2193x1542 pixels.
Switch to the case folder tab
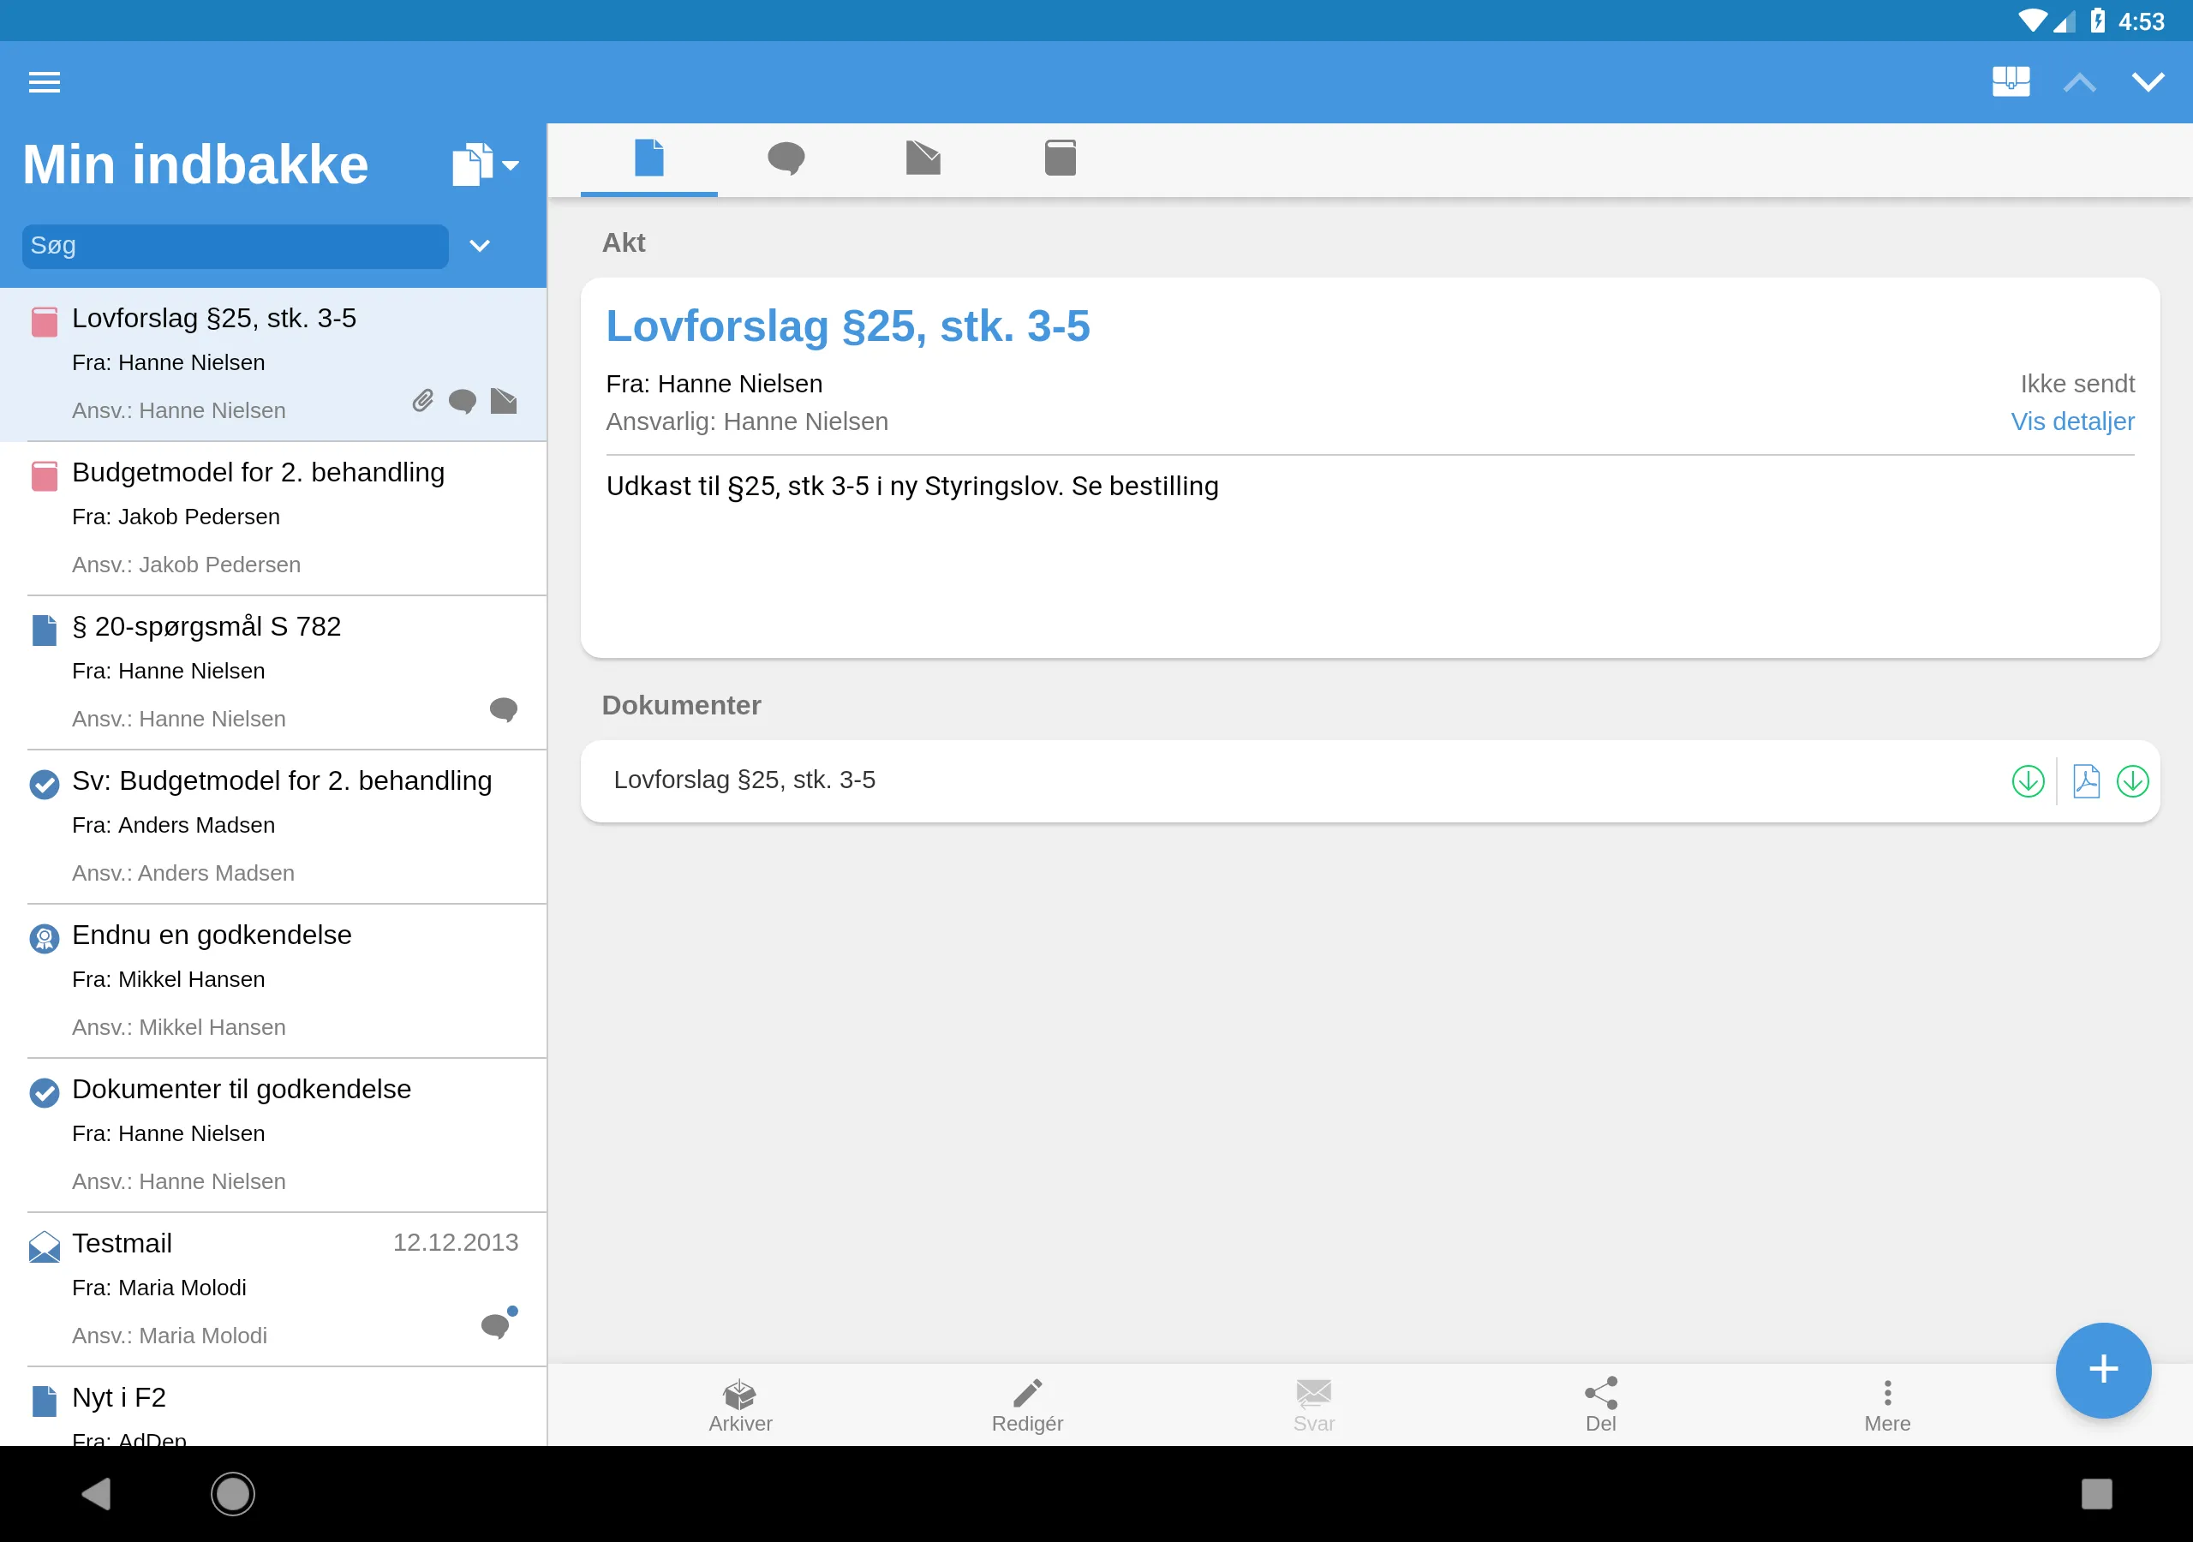[1061, 158]
